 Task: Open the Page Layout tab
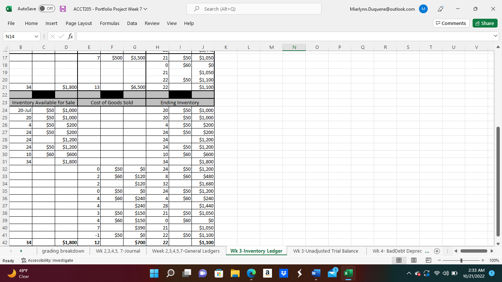coord(79,23)
